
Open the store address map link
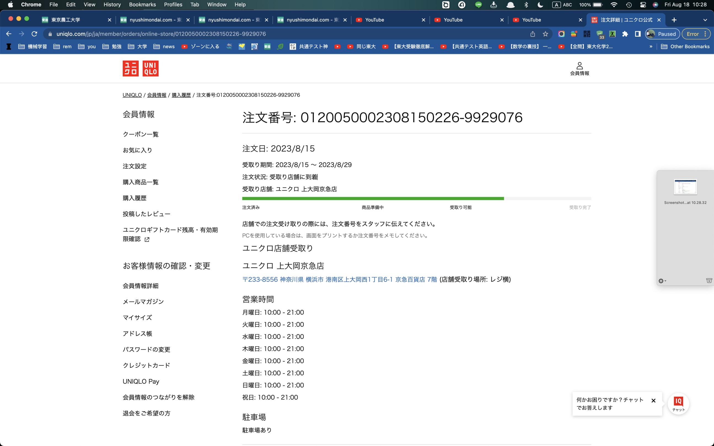point(339,279)
